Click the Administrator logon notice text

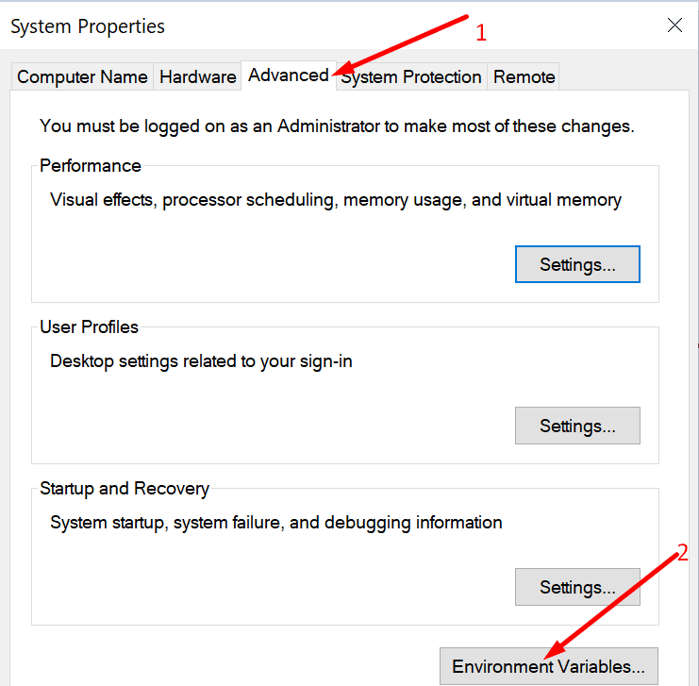click(x=337, y=126)
